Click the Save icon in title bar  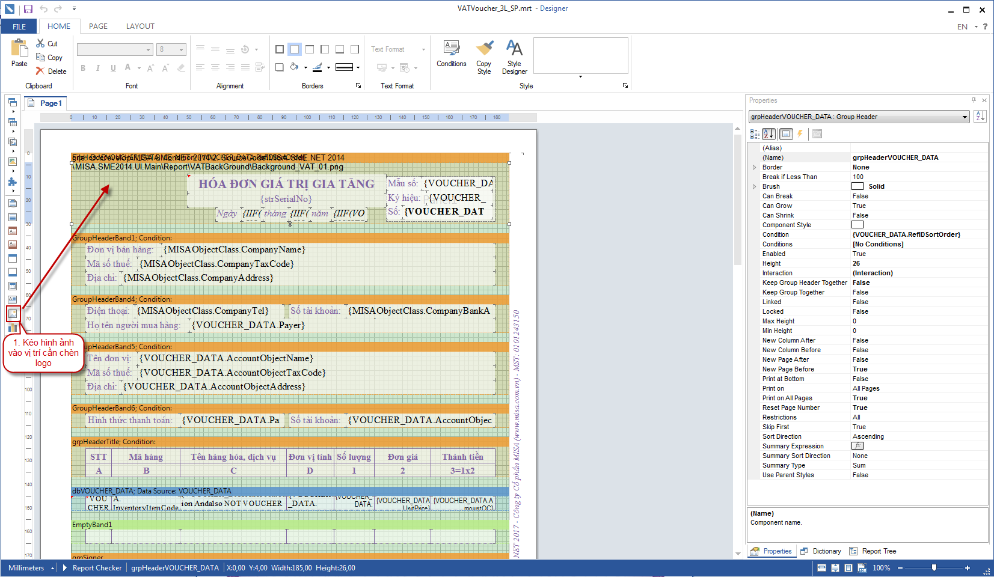click(28, 9)
